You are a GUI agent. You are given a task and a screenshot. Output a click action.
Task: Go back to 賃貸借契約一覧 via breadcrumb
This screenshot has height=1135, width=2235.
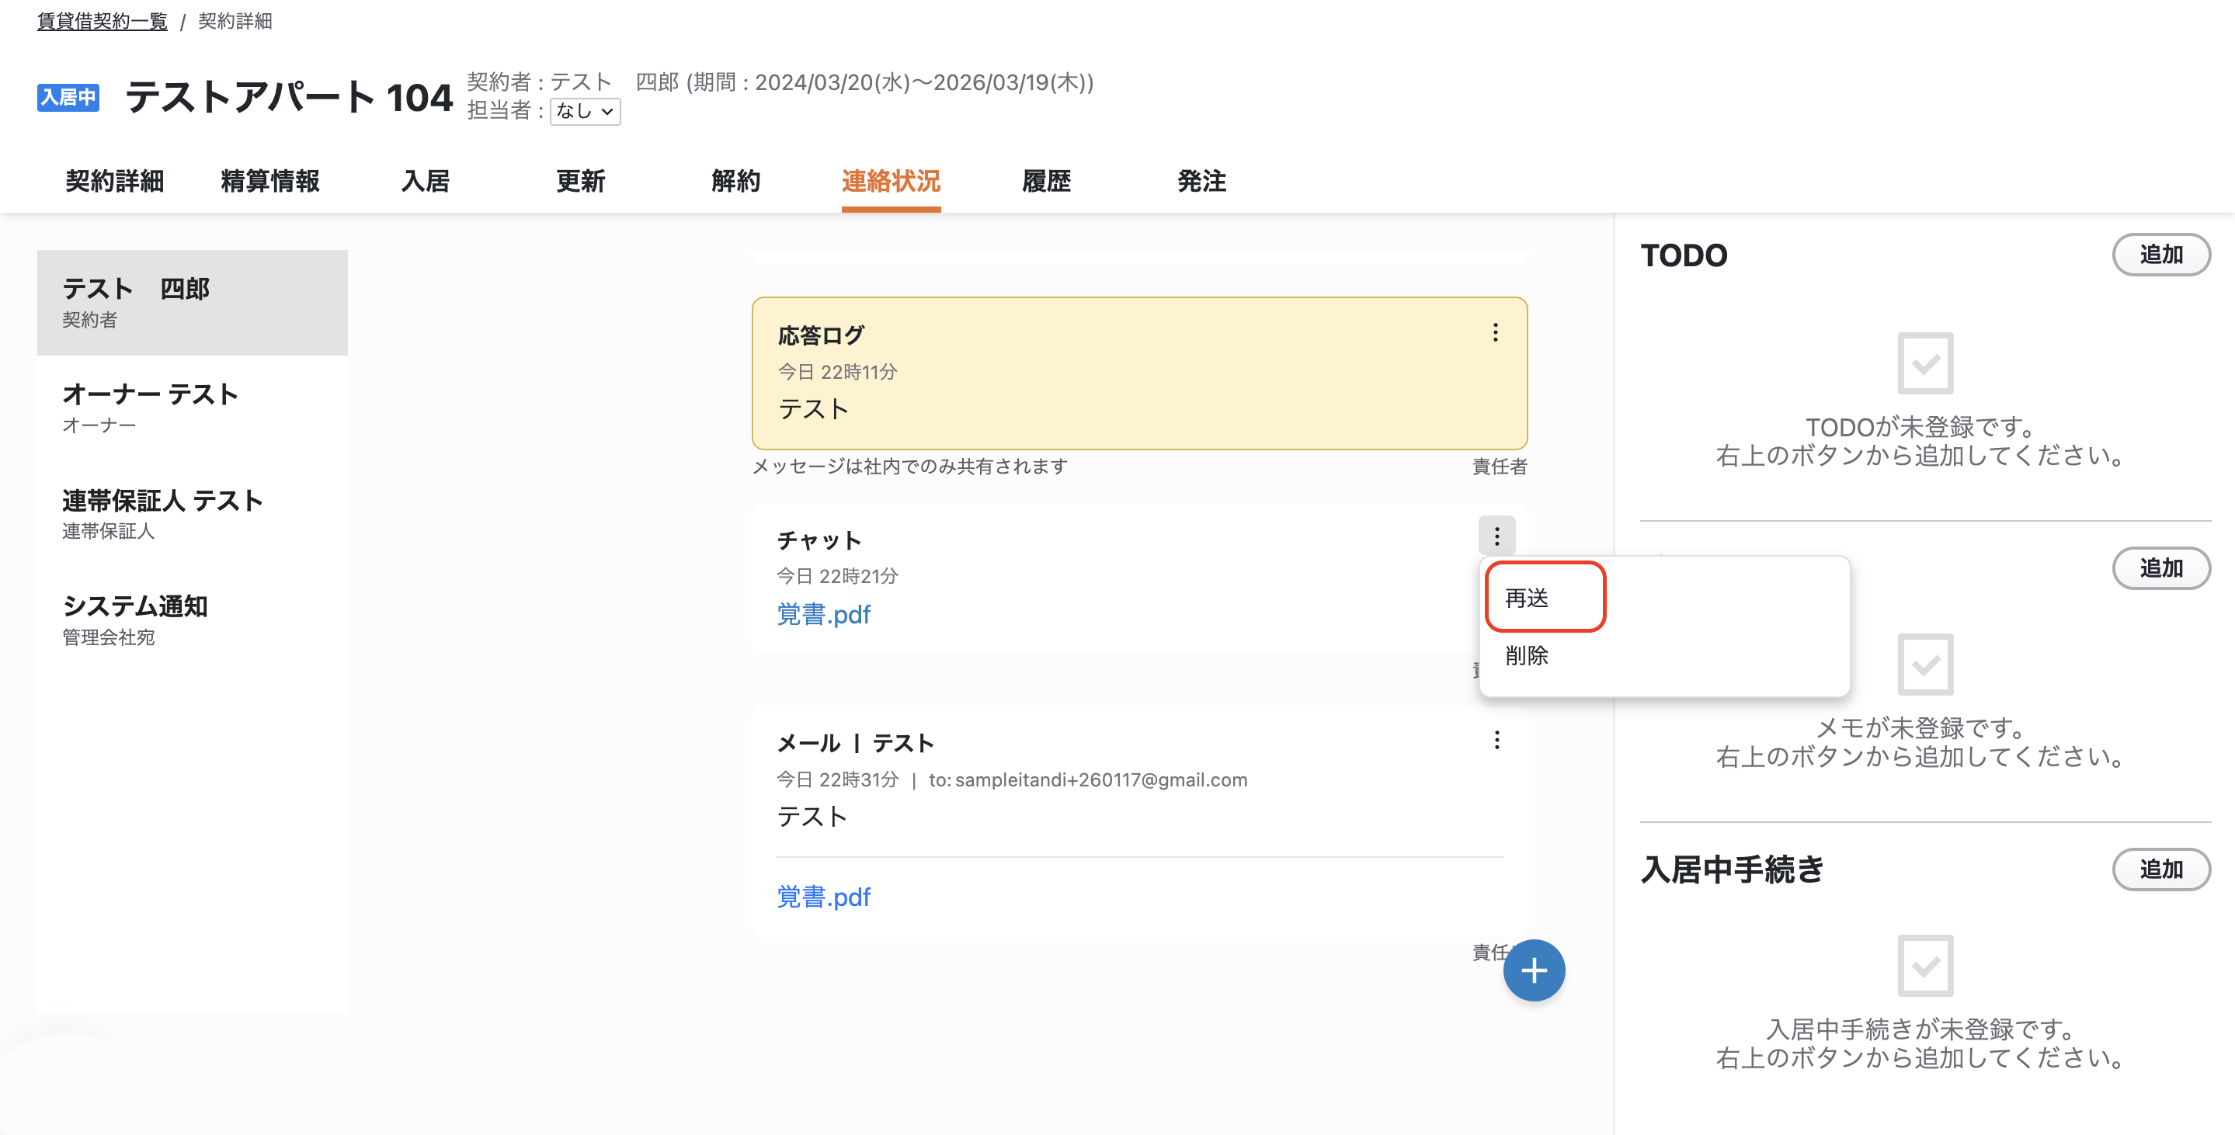click(103, 21)
